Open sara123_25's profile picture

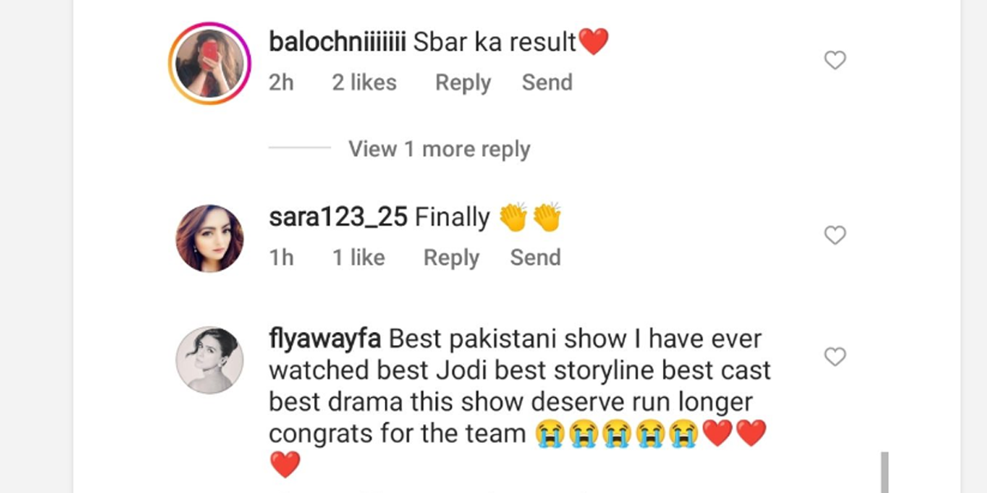click(209, 238)
